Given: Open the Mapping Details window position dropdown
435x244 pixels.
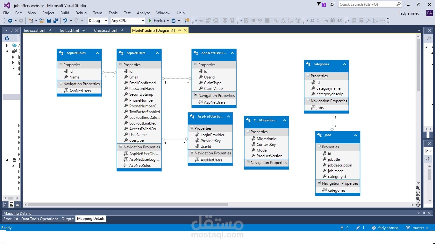Looking at the screenshot, I should click(x=419, y=213).
